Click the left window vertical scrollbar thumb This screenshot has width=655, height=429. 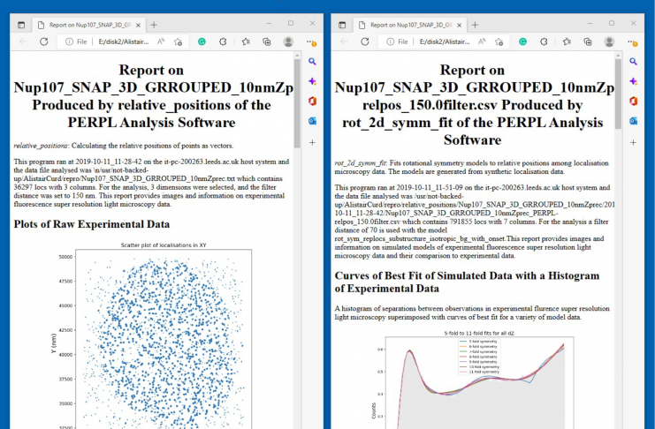tap(297, 103)
